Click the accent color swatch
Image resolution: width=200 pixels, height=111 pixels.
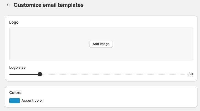pyautogui.click(x=15, y=101)
